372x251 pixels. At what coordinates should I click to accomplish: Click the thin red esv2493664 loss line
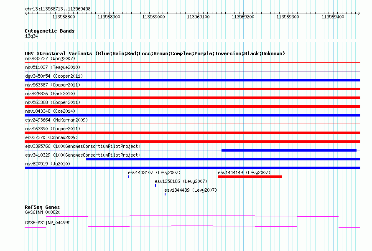pyautogui.click(x=192, y=124)
